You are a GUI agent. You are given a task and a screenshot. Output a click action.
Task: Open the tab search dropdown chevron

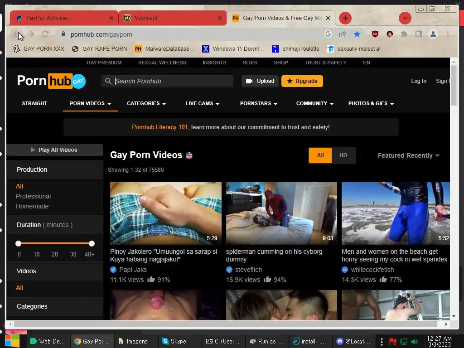(x=405, y=18)
